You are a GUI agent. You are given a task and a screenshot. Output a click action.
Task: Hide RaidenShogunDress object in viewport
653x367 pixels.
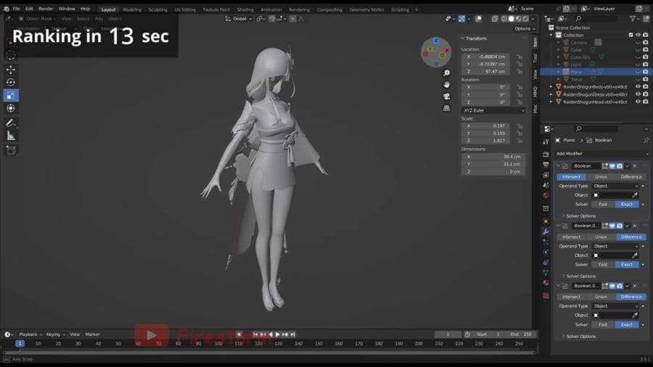coord(638,94)
